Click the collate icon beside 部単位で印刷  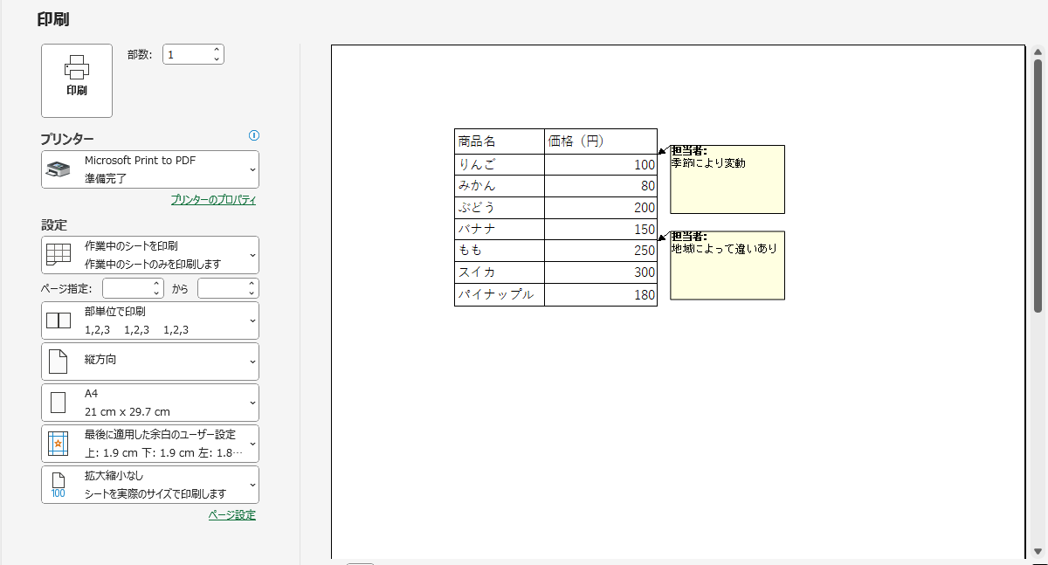(x=58, y=320)
